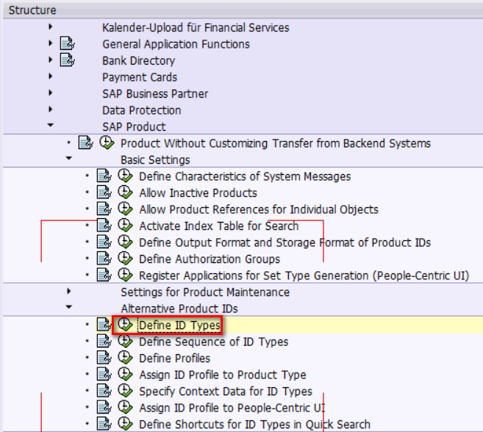Select Define Authorization Groups text
This screenshot has height=432, width=483.
click(210, 259)
